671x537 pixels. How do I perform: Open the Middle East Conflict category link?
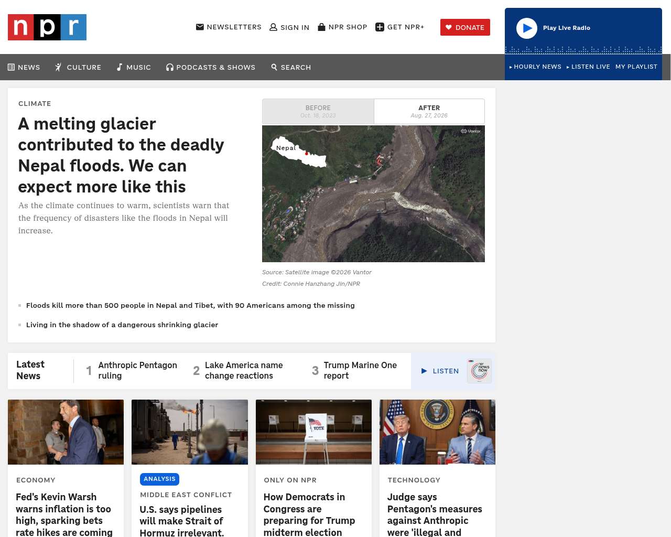click(x=186, y=495)
